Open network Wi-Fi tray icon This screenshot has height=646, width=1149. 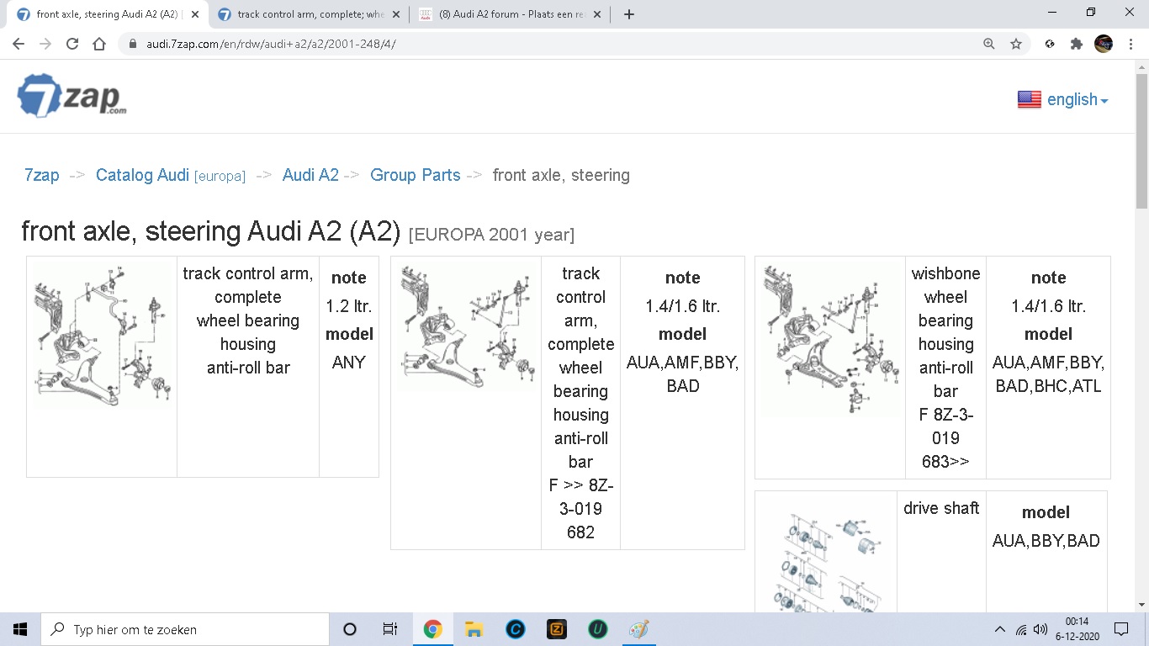coord(1021,629)
